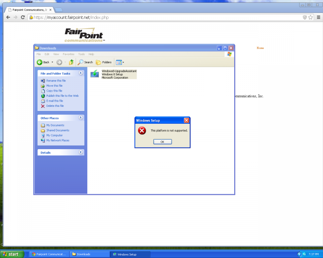Go up one folder level
This screenshot has width=323, height=258.
(x=71, y=62)
